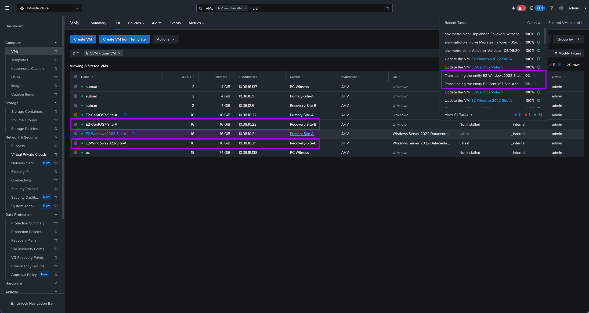The image size is (589, 313).
Task: Select checkbox for autoad on Primary-Site-A
Action: pos(75,96)
